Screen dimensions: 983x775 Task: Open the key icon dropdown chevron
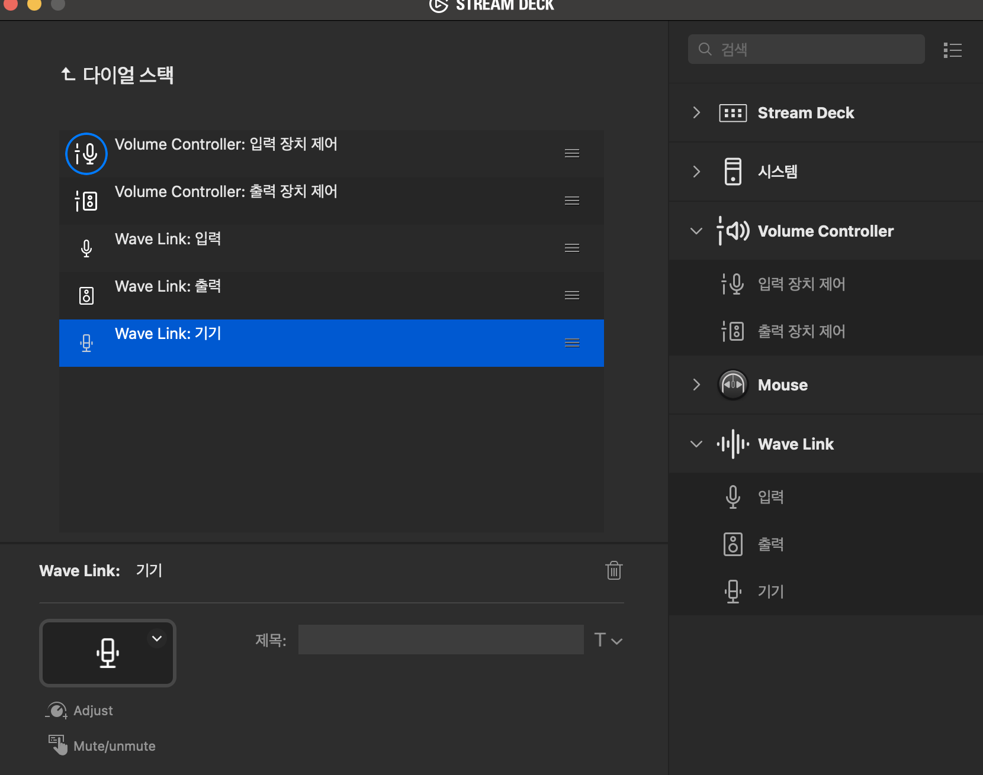pyautogui.click(x=157, y=638)
